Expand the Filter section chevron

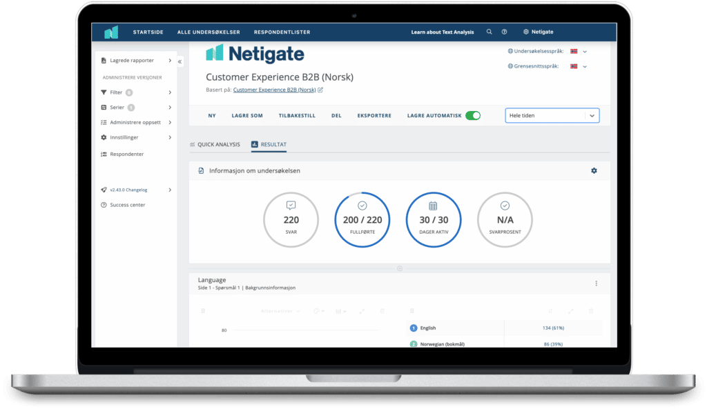pos(170,92)
